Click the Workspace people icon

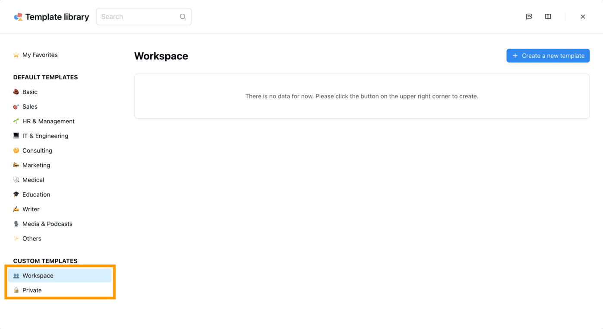point(16,276)
